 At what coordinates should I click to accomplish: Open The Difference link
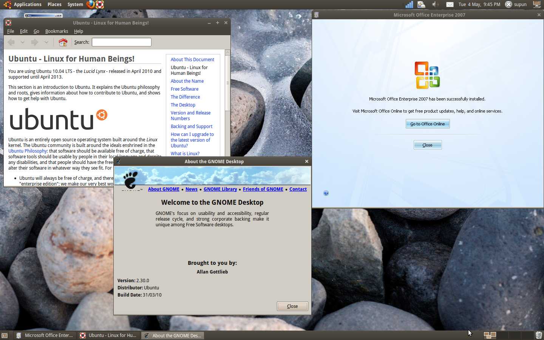[185, 97]
